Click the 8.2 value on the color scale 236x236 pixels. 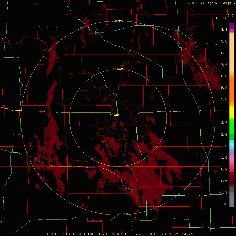224,53
